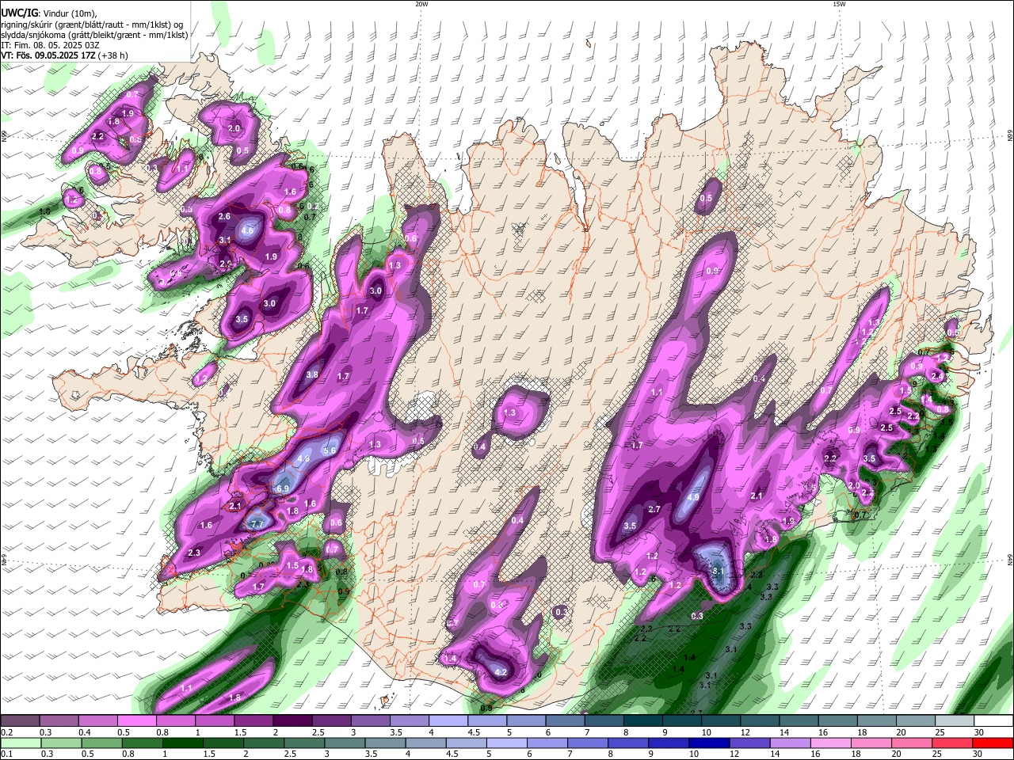Select the bright magenta swatch between 0.5 and 0.8 in the upper legend
This screenshot has height=760, width=1014.
tap(136, 720)
